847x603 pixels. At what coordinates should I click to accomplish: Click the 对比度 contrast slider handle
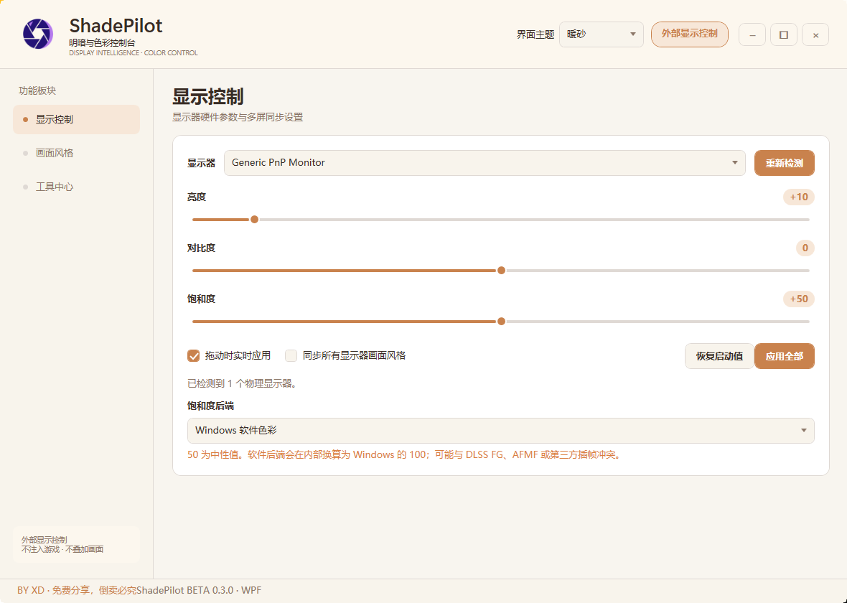(x=501, y=270)
